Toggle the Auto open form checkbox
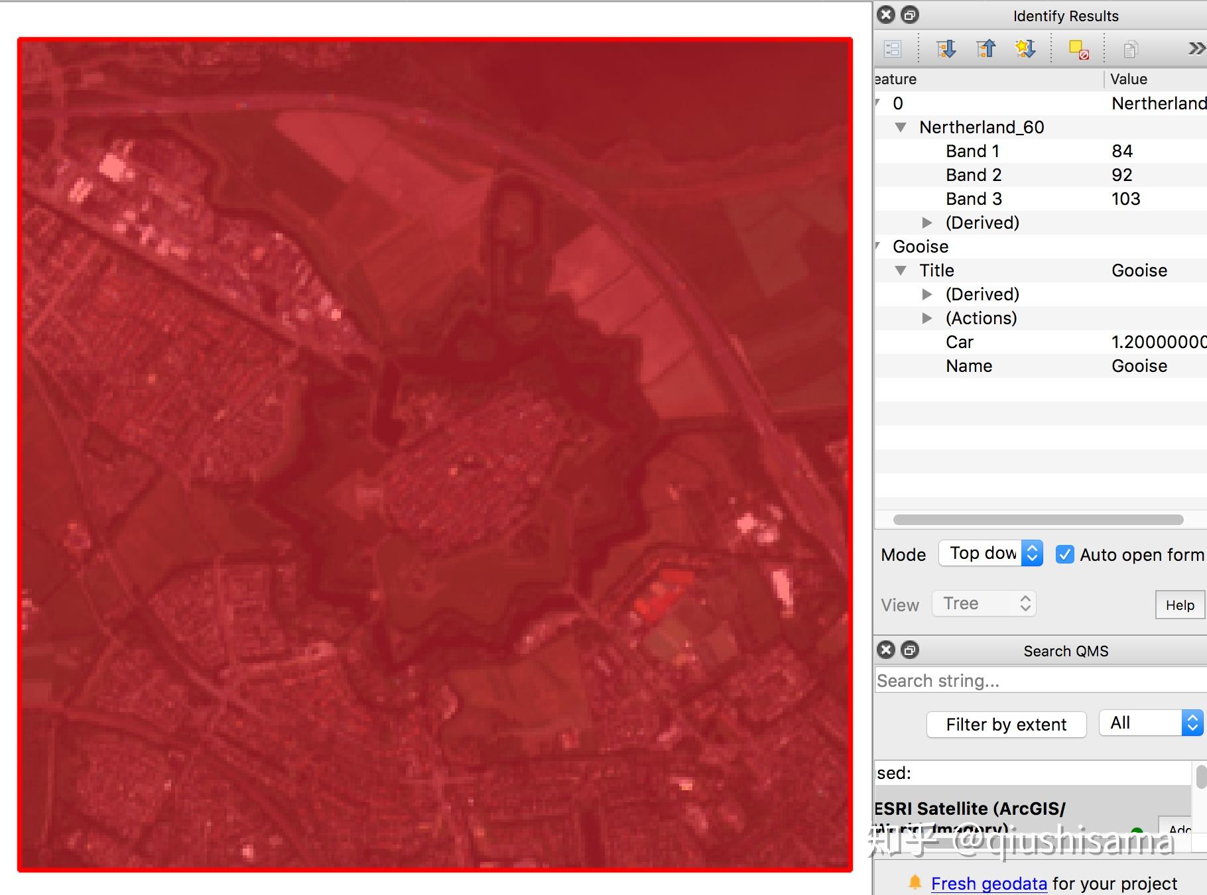This screenshot has height=895, width=1207. 1065,554
